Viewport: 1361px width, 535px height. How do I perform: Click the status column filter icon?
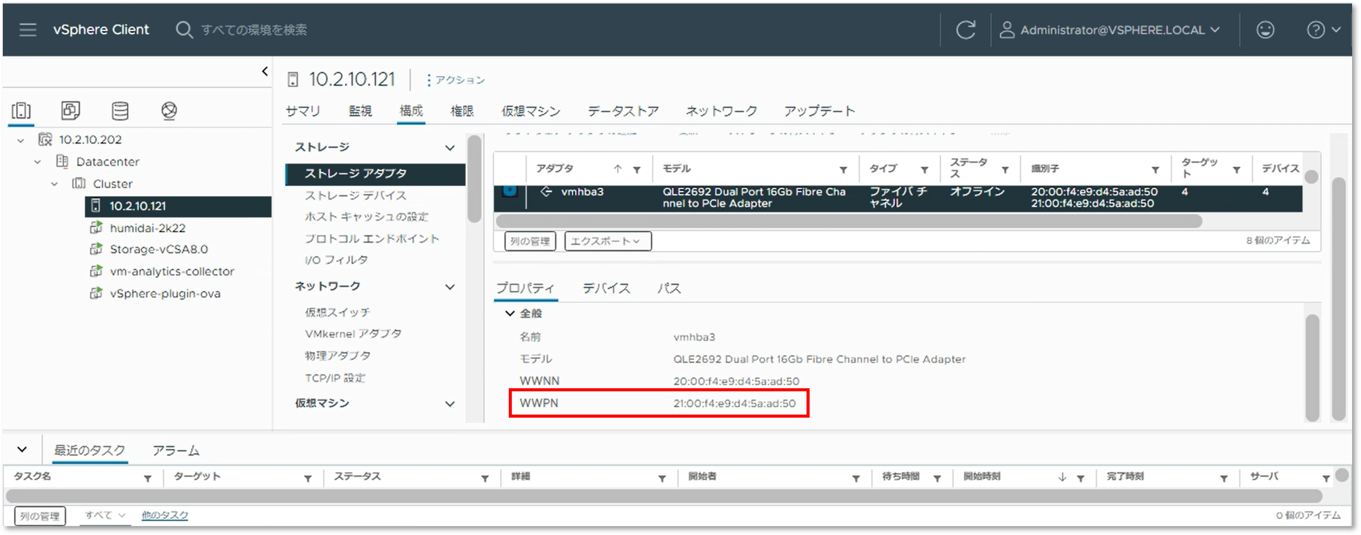pos(1005,169)
